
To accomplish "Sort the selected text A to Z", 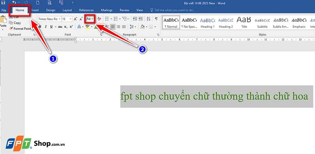I will pyautogui.click(x=149, y=19).
